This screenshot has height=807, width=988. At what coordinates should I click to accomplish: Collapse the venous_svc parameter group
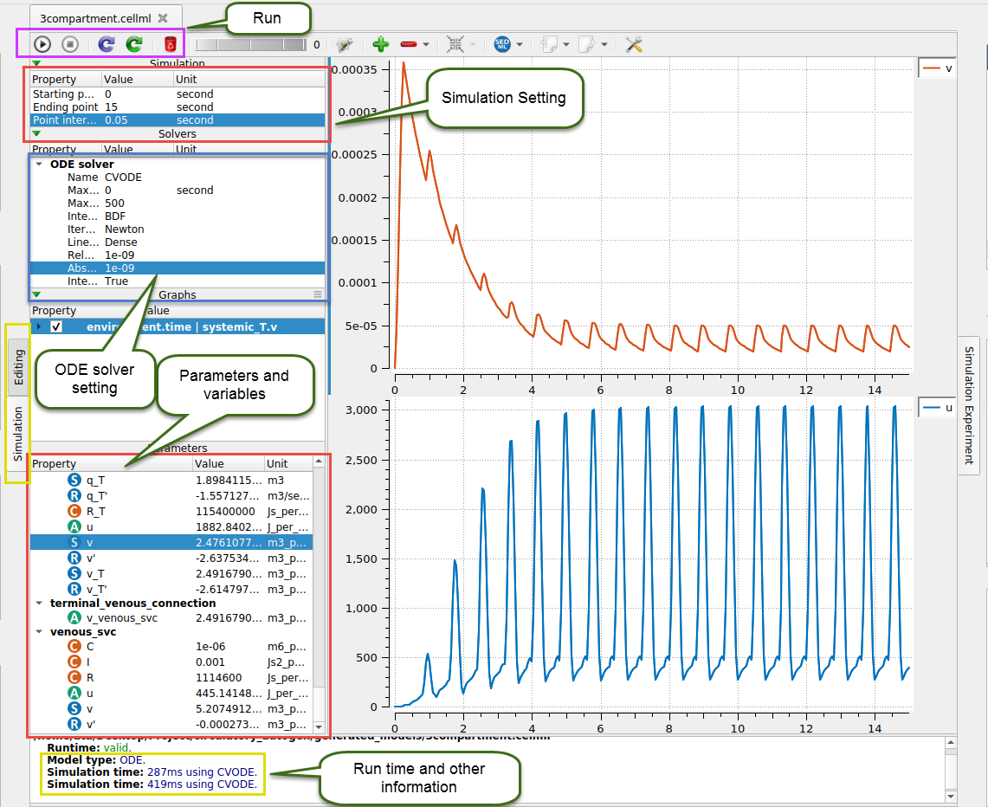click(39, 631)
